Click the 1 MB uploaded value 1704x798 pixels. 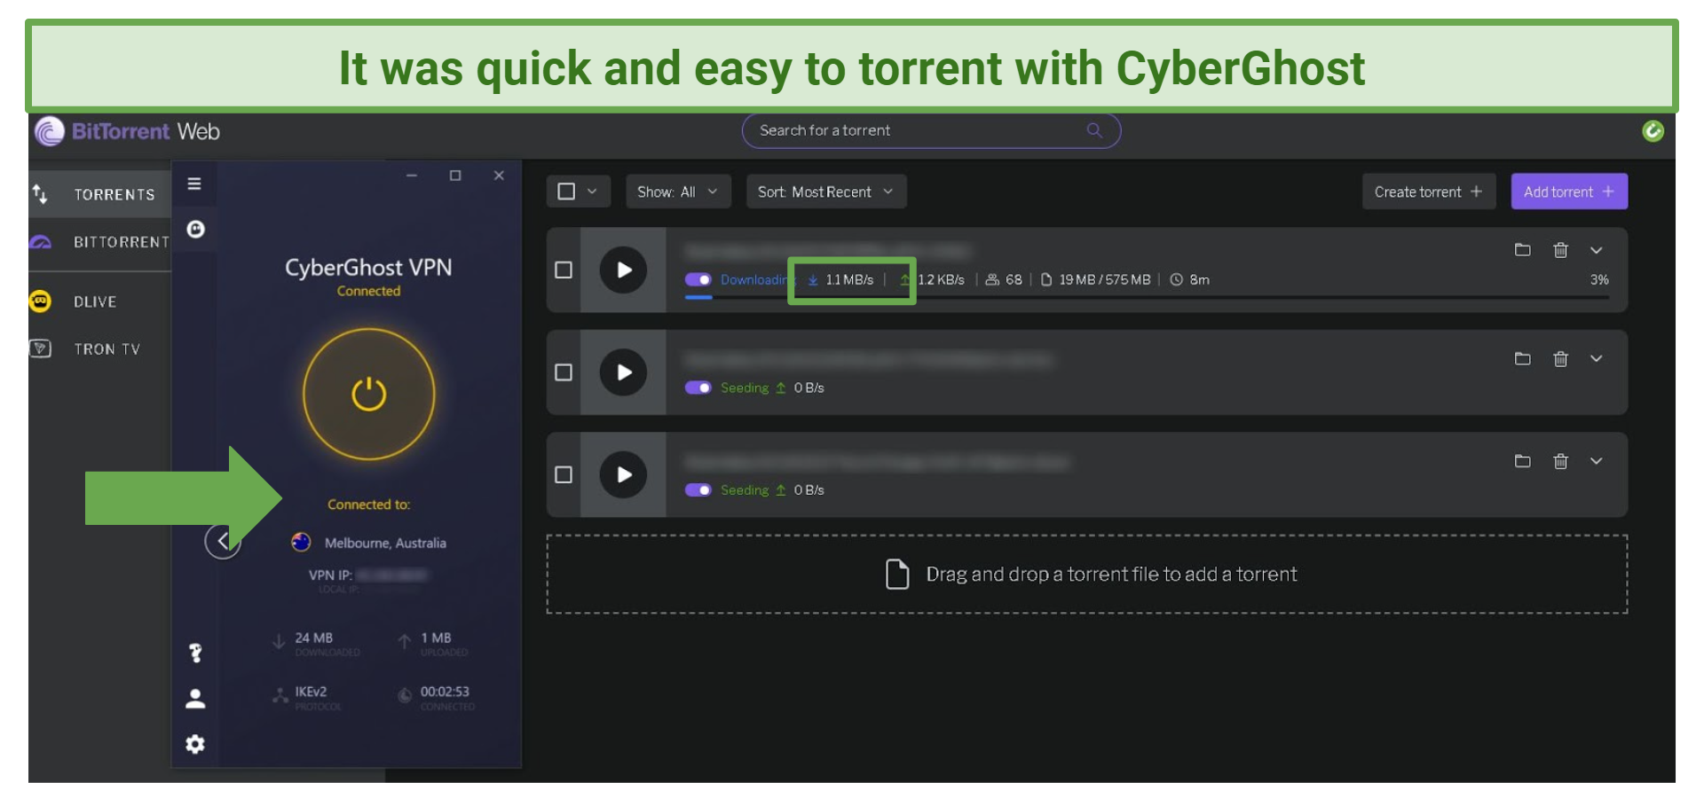point(436,638)
